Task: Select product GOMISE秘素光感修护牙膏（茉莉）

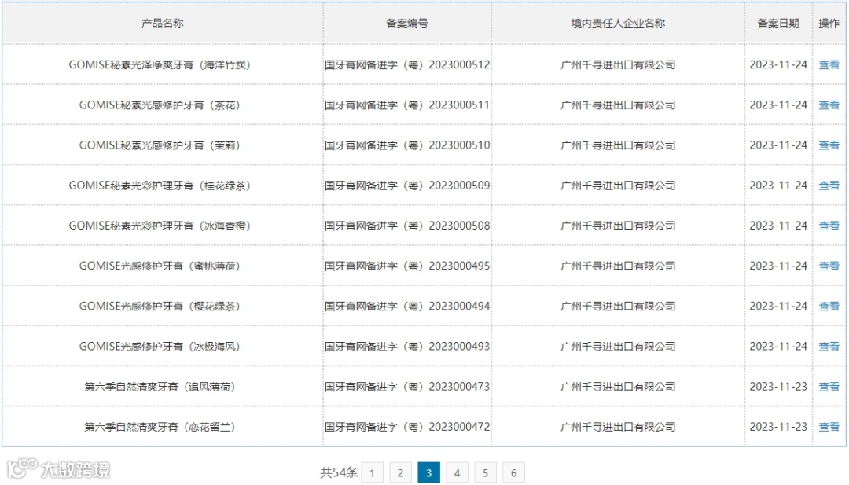Action: 160,145
